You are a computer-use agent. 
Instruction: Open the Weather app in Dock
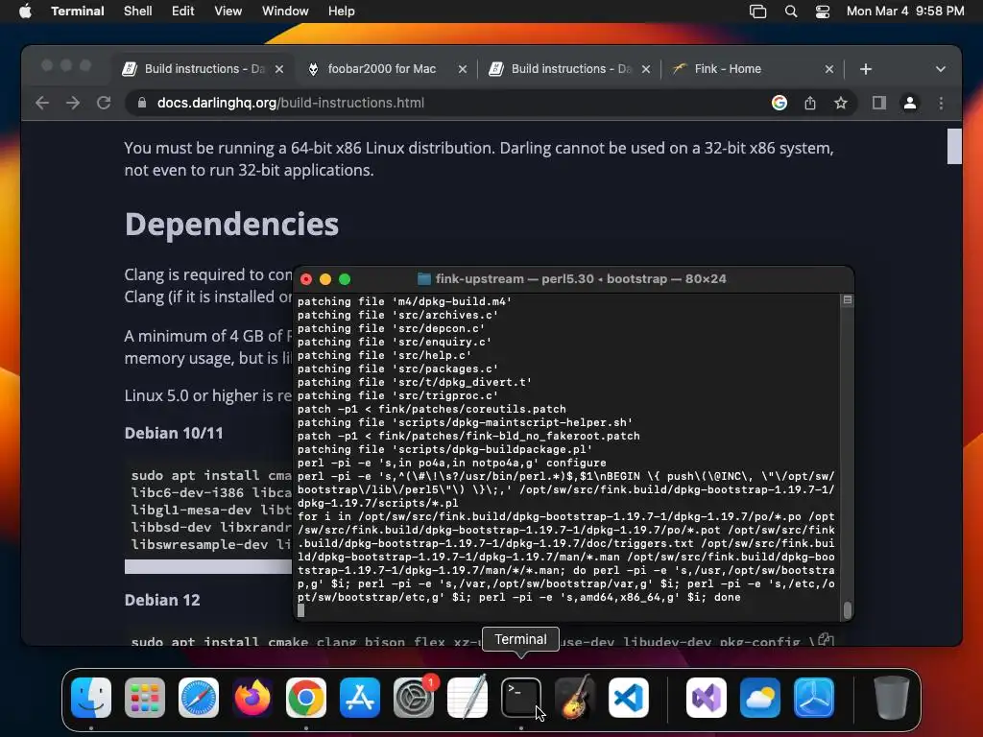click(760, 698)
